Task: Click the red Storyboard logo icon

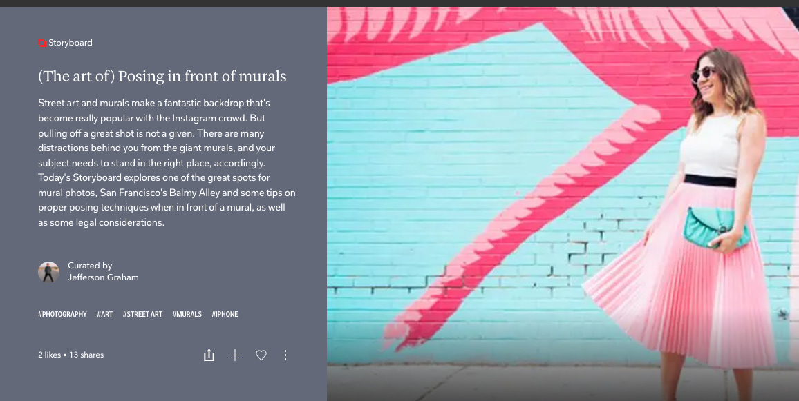Action: (x=42, y=43)
